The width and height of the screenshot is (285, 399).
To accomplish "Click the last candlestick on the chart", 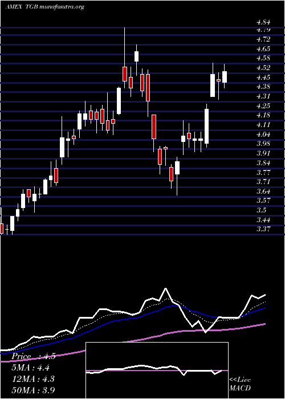I will [225, 77].
